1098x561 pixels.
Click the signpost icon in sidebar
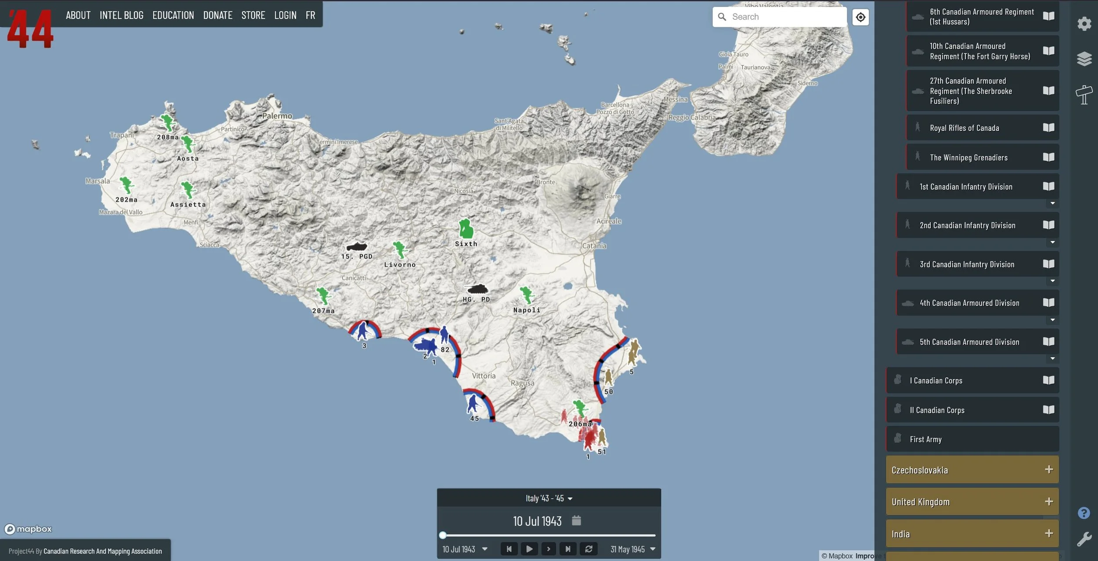pyautogui.click(x=1084, y=94)
